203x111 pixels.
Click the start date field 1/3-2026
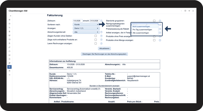click(78, 21)
